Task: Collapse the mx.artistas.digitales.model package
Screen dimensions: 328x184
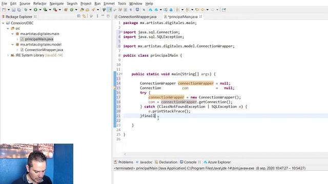Action: coord(12,44)
